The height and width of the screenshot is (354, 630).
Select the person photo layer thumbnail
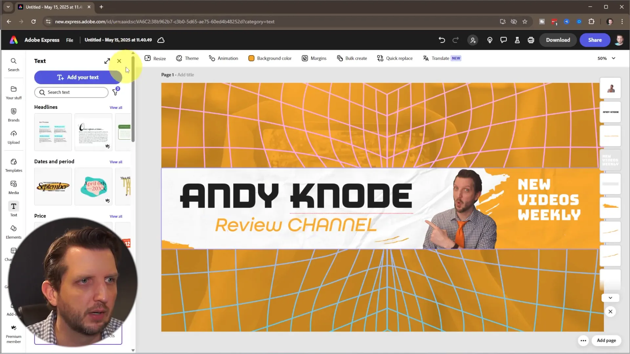(x=610, y=88)
